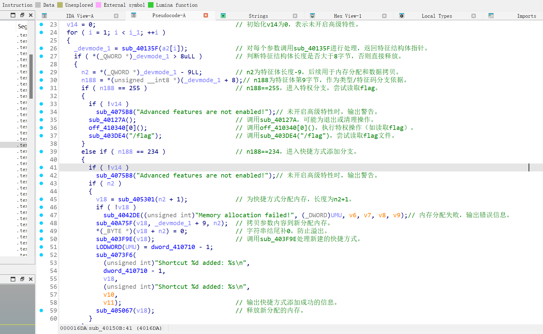This screenshot has width=543, height=334.
Task: Close the Pseudocode-A tab
Action: coord(206,15)
